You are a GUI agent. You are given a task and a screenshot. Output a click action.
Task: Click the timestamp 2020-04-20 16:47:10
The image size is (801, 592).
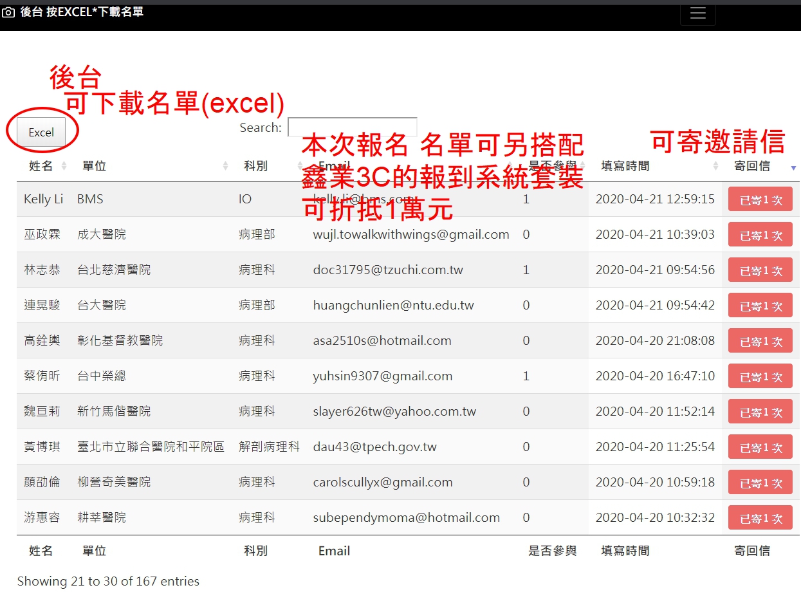point(655,376)
